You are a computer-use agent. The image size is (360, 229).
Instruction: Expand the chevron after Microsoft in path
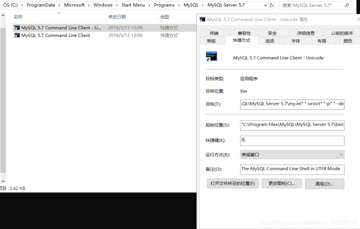coord(89,5)
